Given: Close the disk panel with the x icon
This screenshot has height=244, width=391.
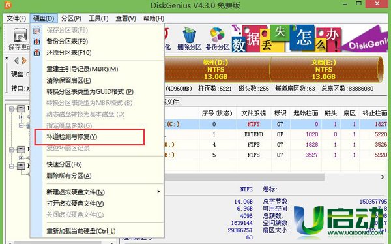Looking at the screenshot, I should pyautogui.click(x=7, y=58).
